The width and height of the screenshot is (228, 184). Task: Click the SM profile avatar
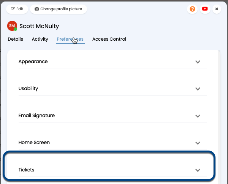point(12,26)
